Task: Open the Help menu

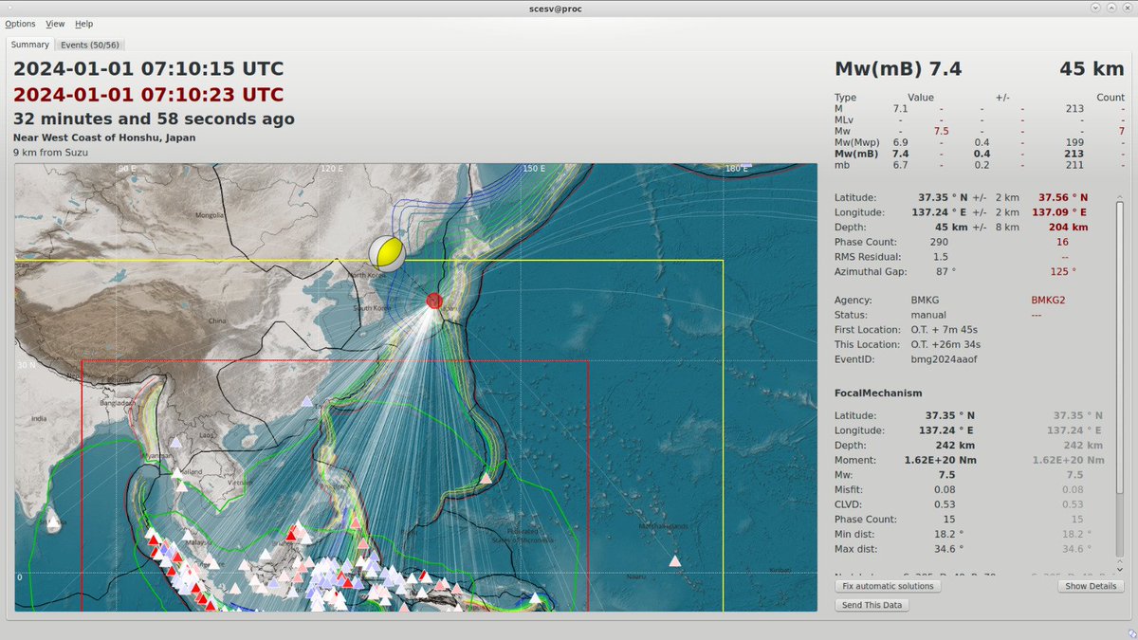Action: coord(84,24)
